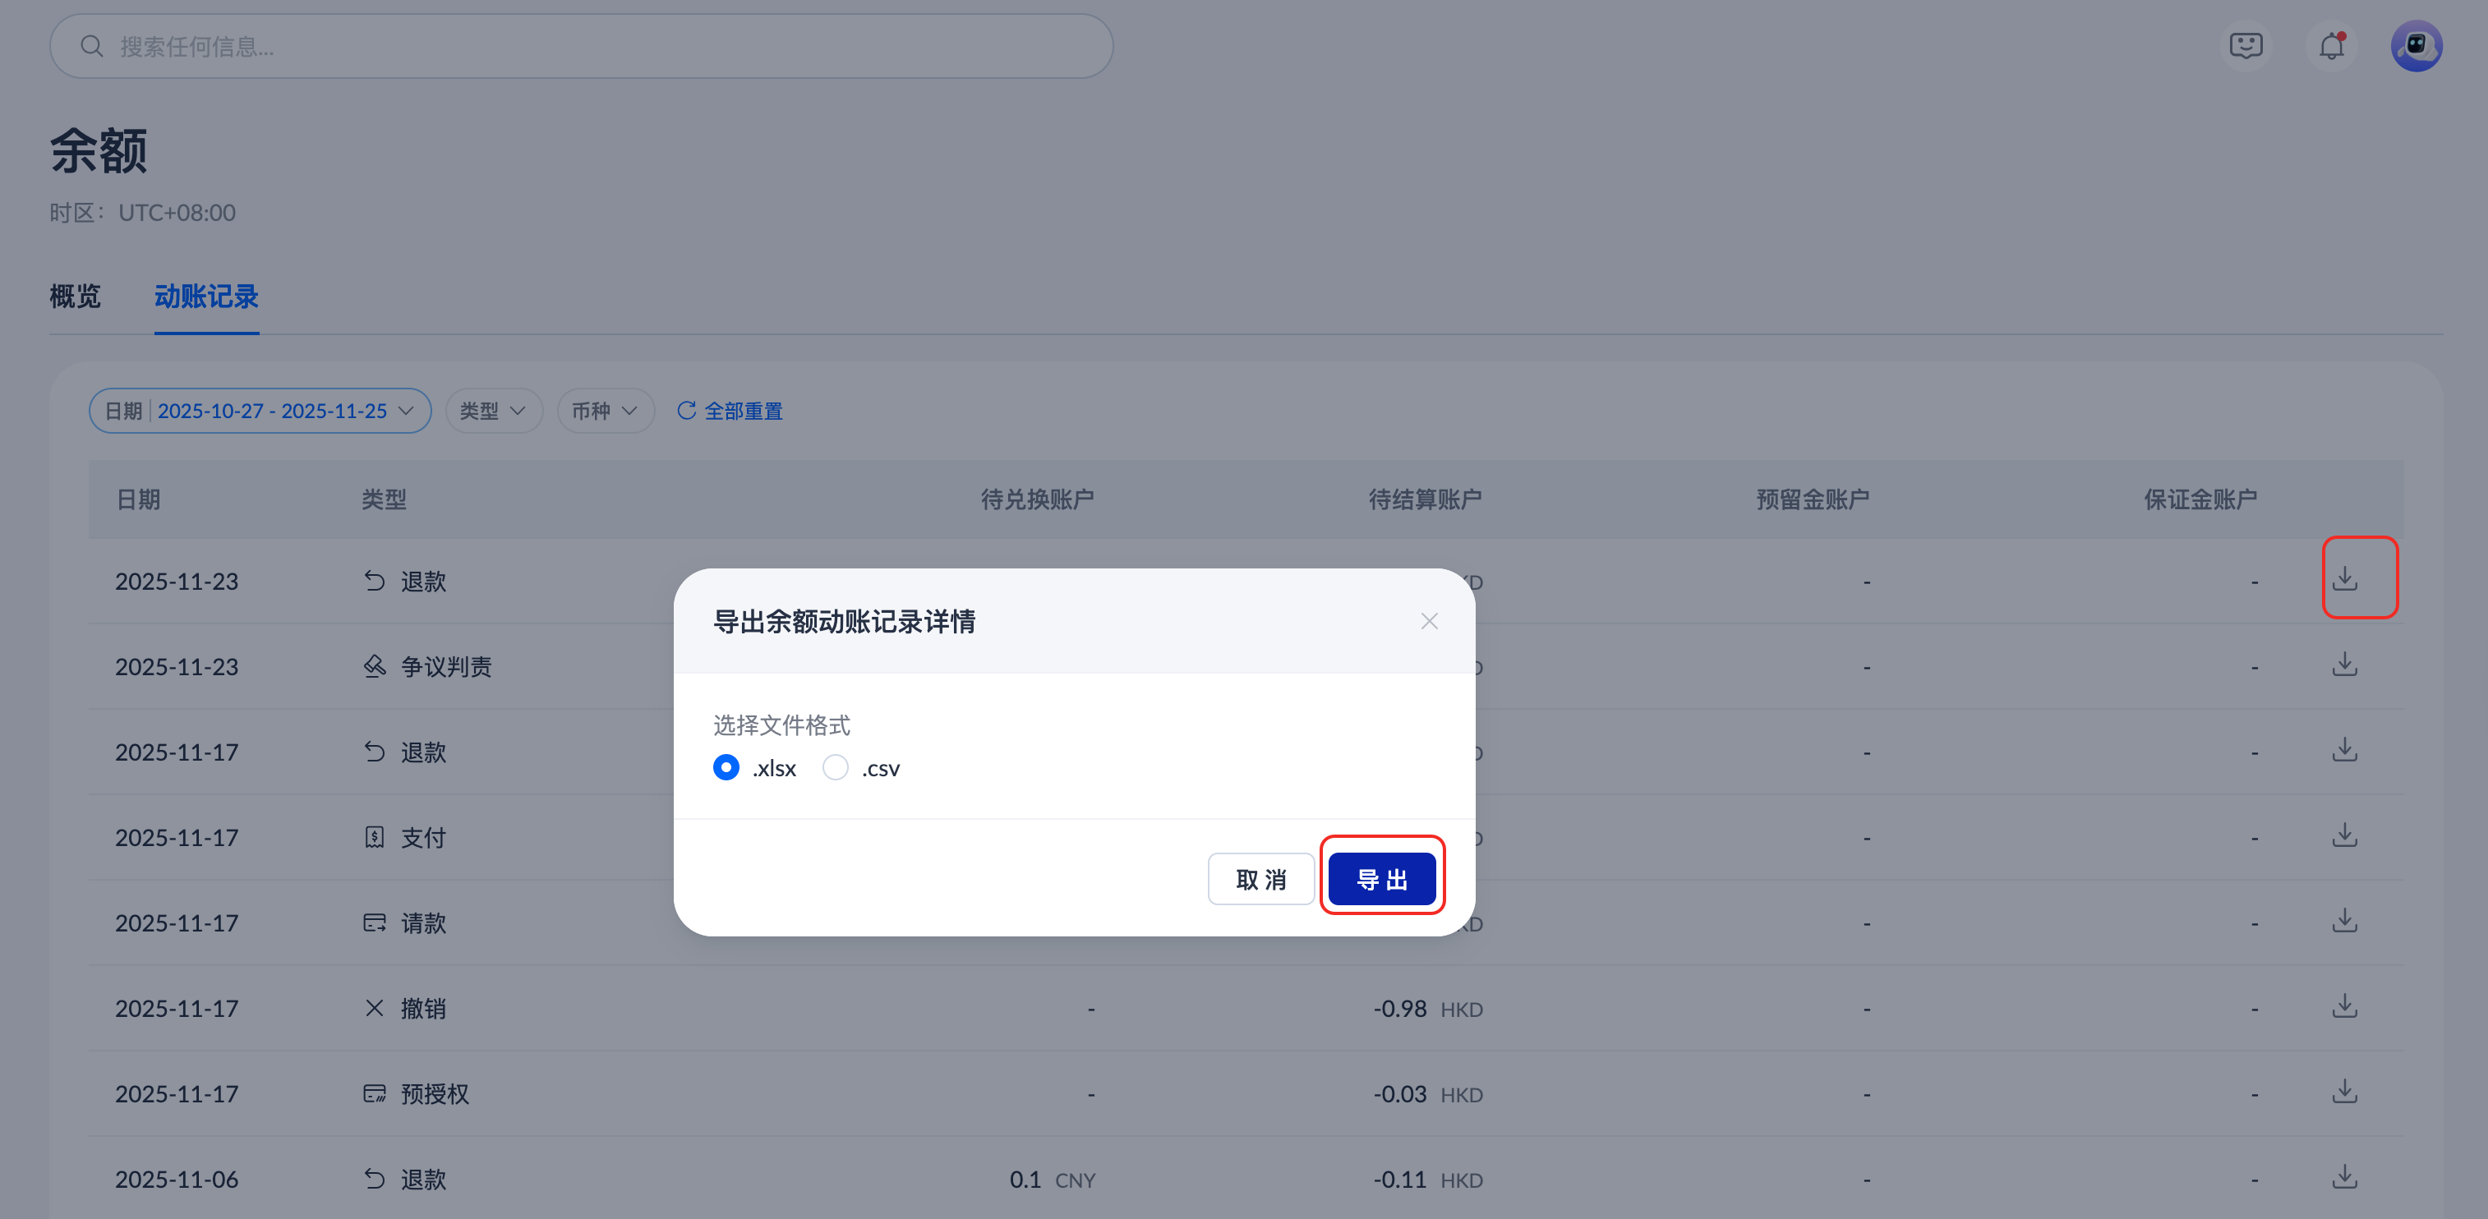Viewport: 2488px width, 1219px height.
Task: Open the 日期 date range dropdown
Action: click(259, 411)
